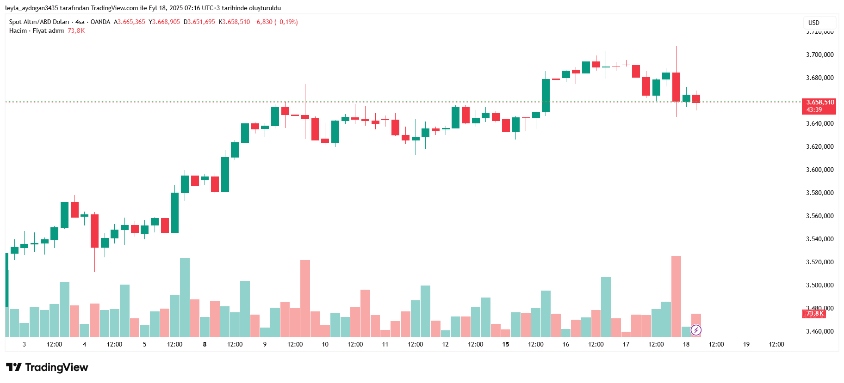Click the OANDA exchange label

click(100, 22)
